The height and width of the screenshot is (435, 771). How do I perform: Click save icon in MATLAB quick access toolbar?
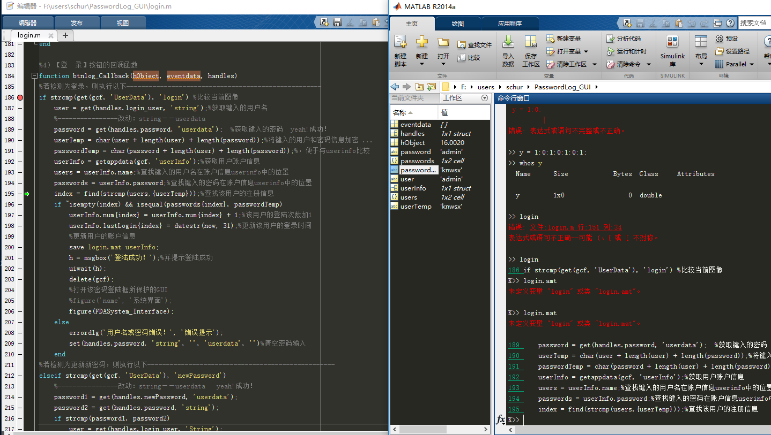point(640,23)
